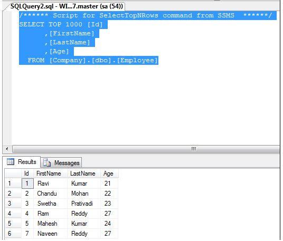Viewport: 283px width, 241px height.
Task: Click the Ravi first name cell
Action: click(50, 184)
